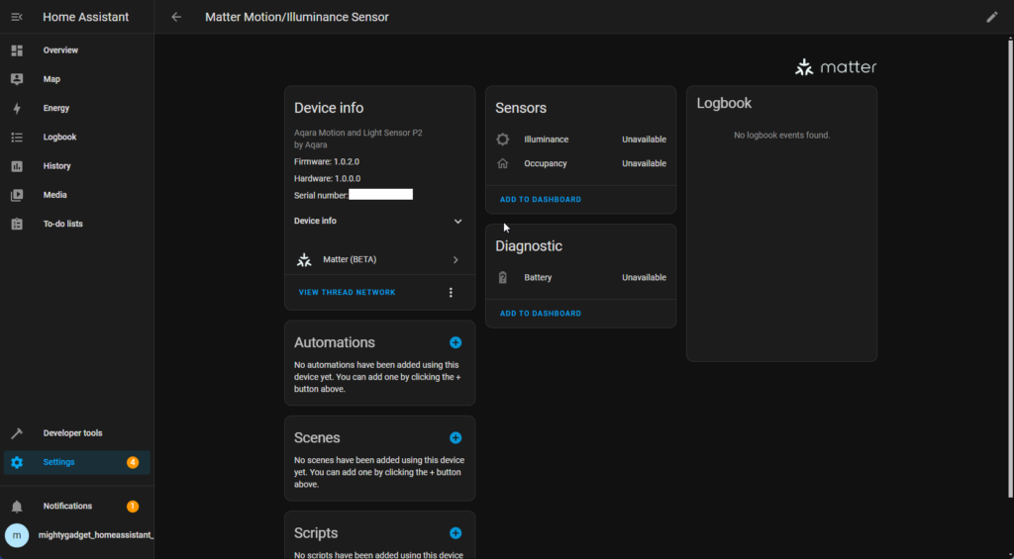Open the three-dot menu in Device info
This screenshot has height=559, width=1014.
451,293
